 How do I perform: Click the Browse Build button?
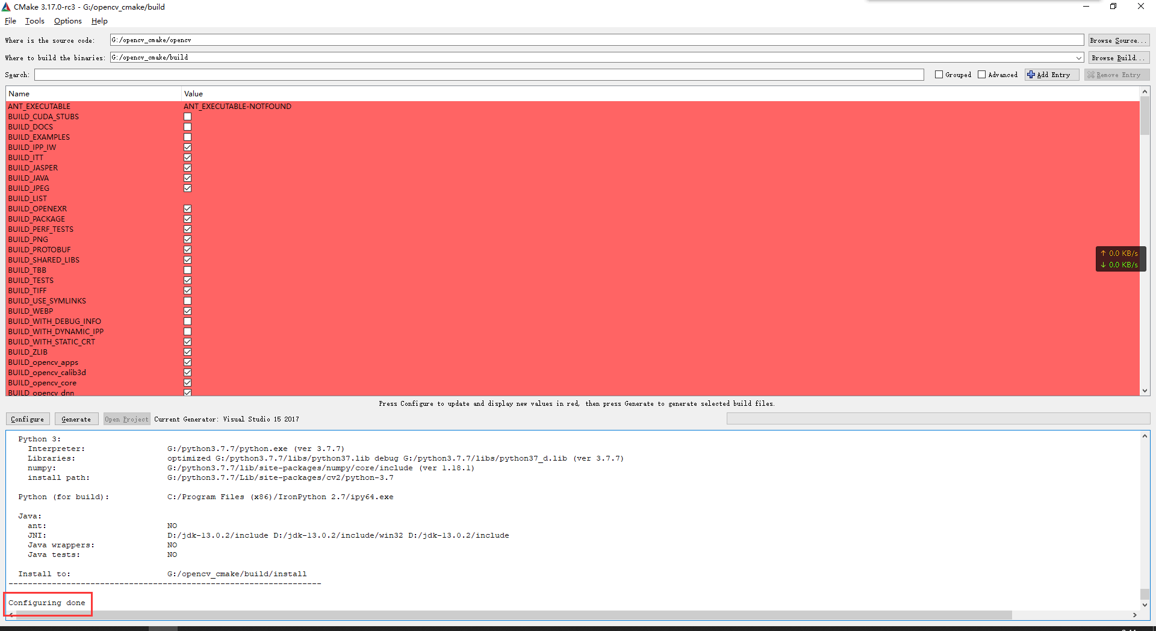click(1118, 57)
